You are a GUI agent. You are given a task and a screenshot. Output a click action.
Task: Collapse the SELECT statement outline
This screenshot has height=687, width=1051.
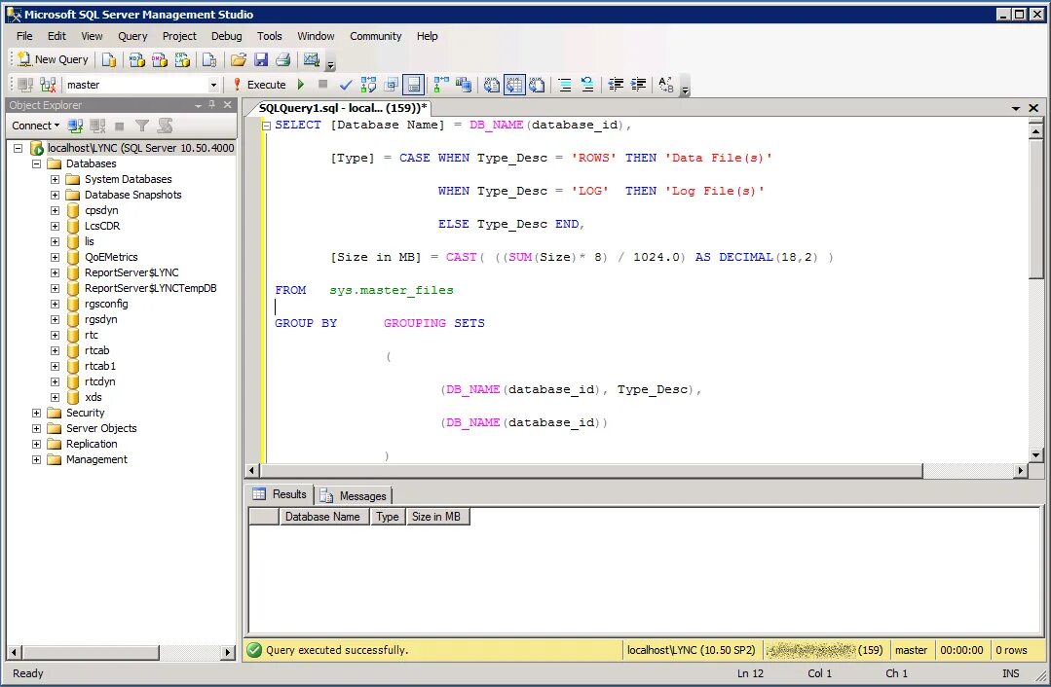(266, 126)
